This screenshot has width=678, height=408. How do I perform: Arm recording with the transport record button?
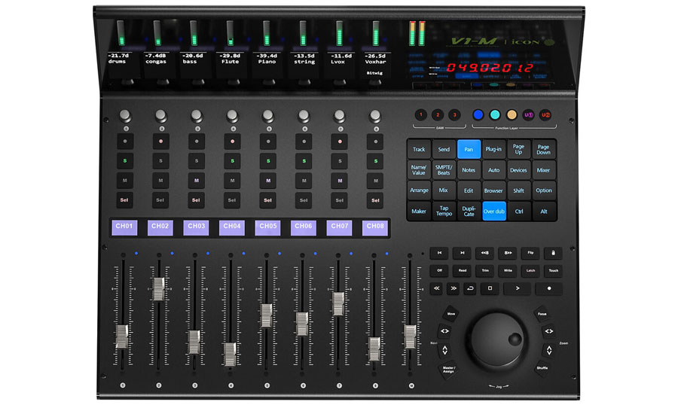click(x=549, y=288)
